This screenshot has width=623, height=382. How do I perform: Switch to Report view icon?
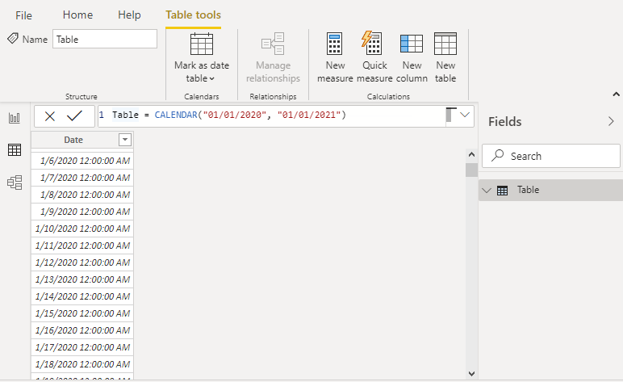coord(15,118)
